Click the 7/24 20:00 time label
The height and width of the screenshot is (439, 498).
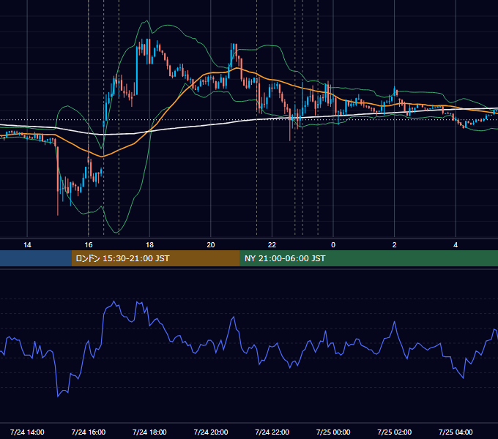click(x=211, y=432)
